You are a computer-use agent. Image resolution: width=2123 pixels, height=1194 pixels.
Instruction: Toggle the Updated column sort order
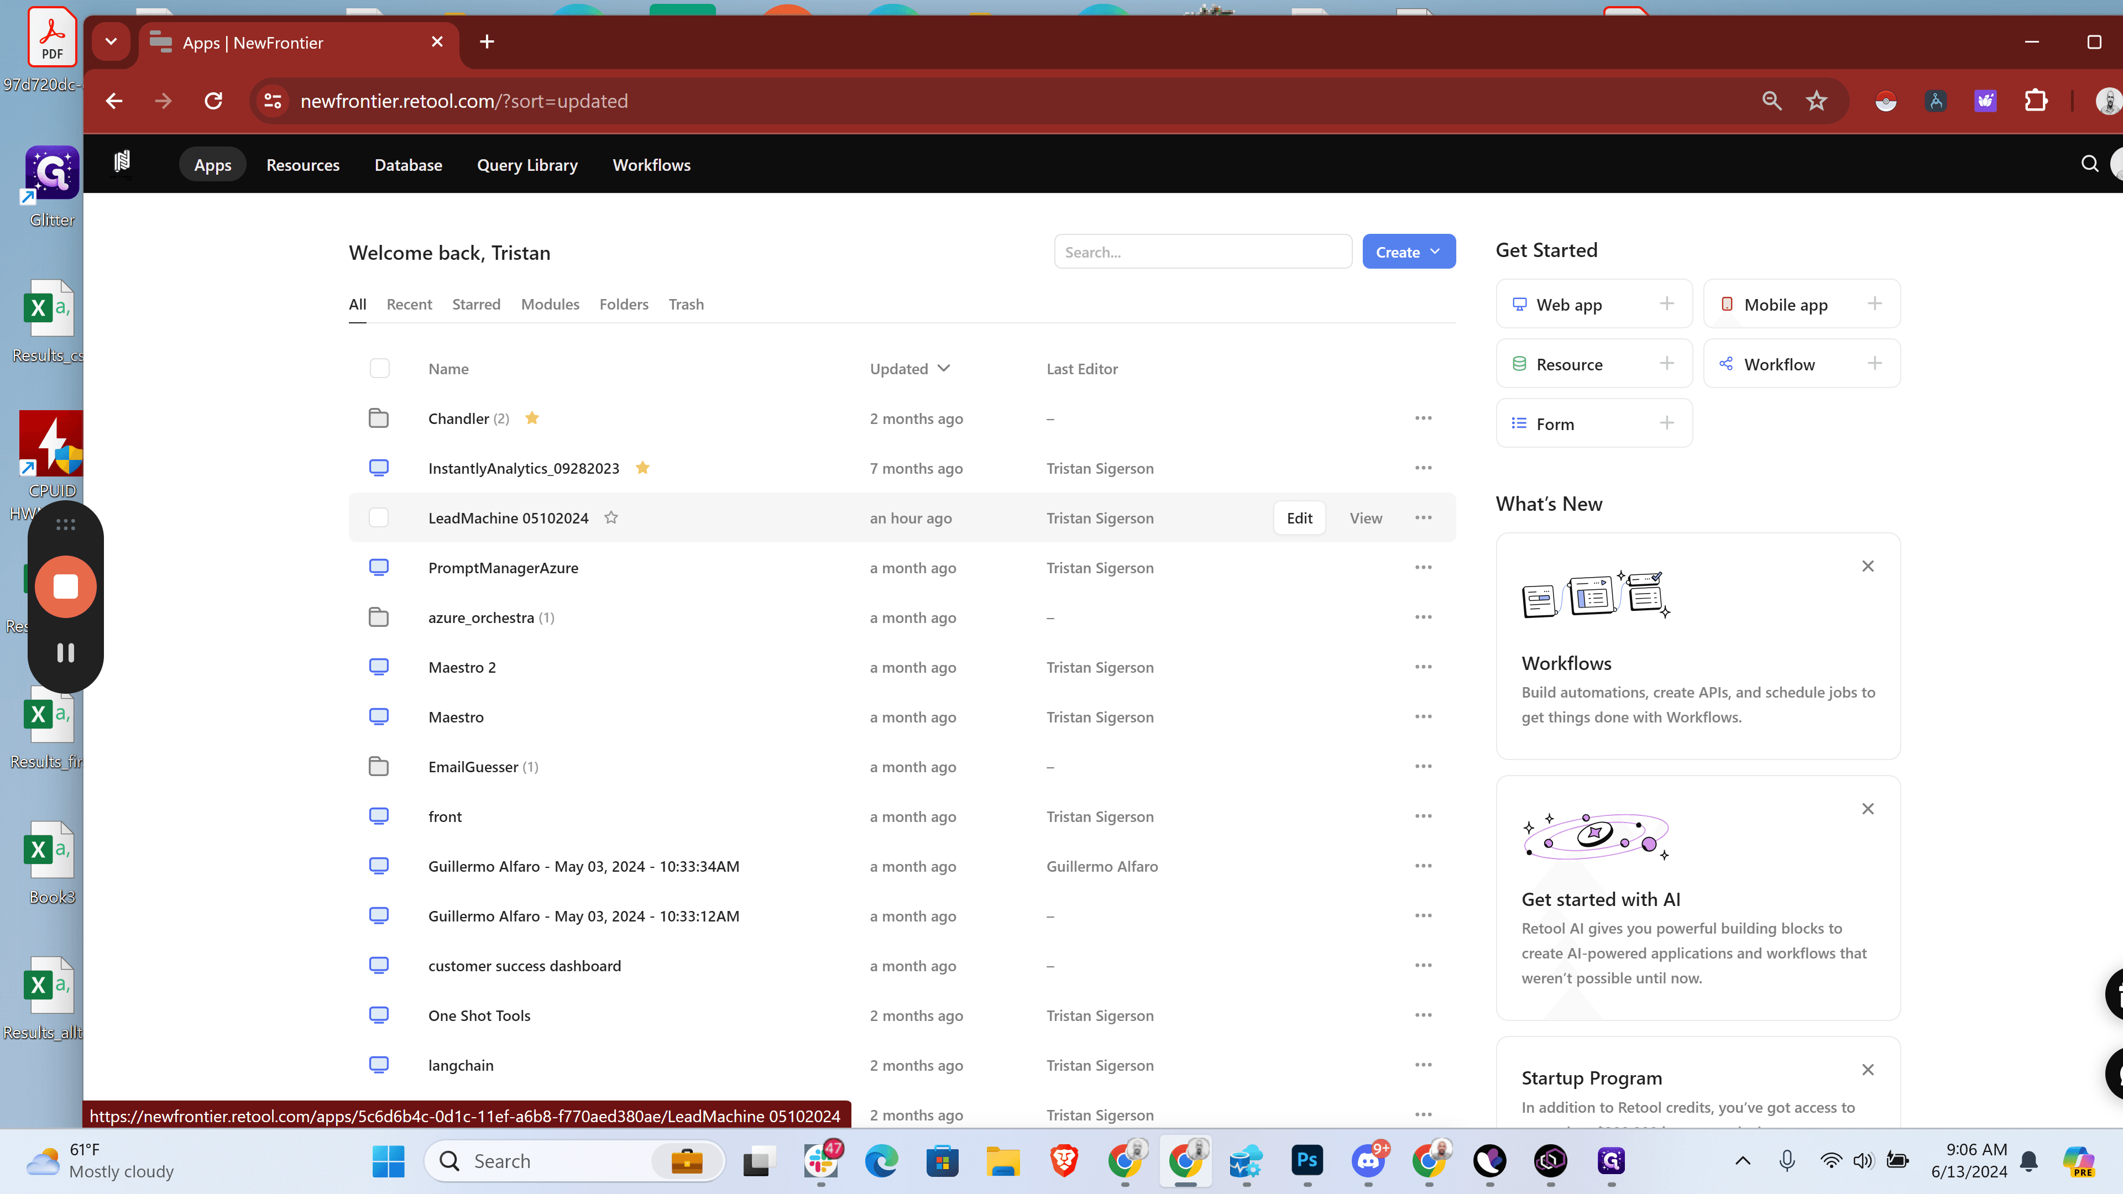click(910, 368)
